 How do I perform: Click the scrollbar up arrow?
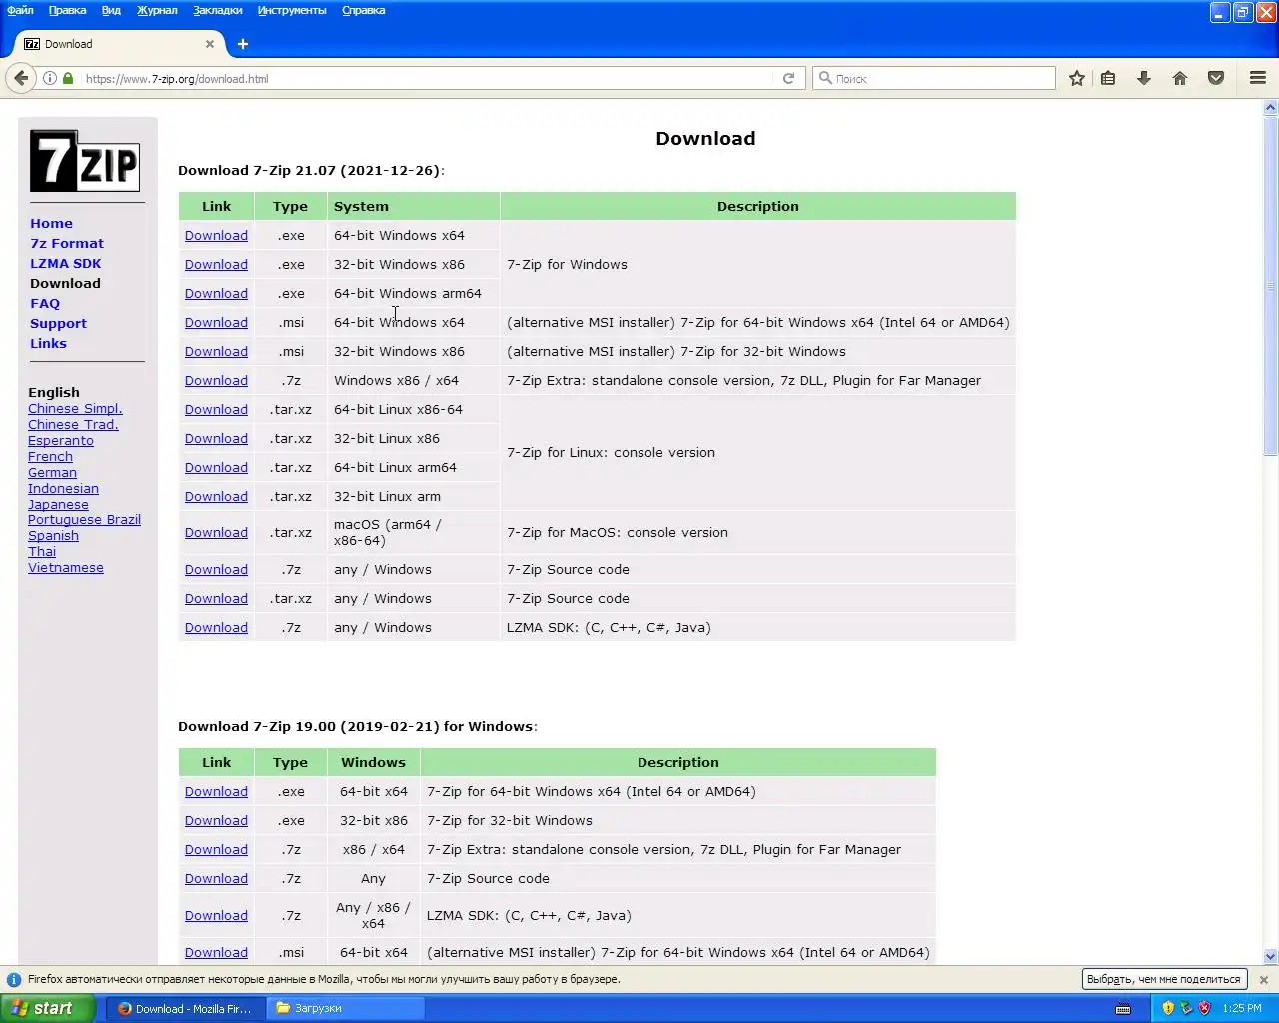pos(1271,107)
